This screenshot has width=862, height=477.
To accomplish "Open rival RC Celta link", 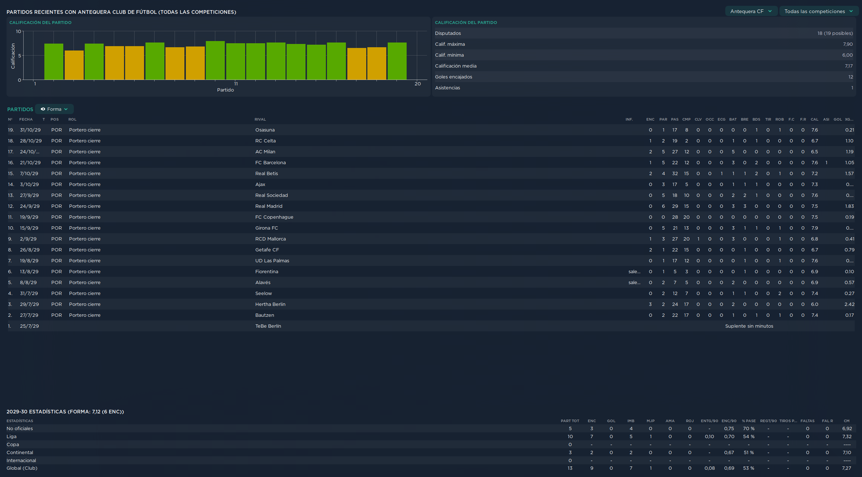I will [266, 141].
